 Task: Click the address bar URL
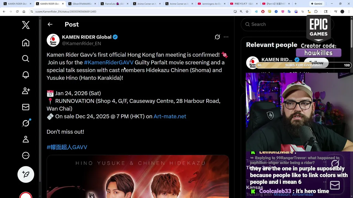pos(66,12)
